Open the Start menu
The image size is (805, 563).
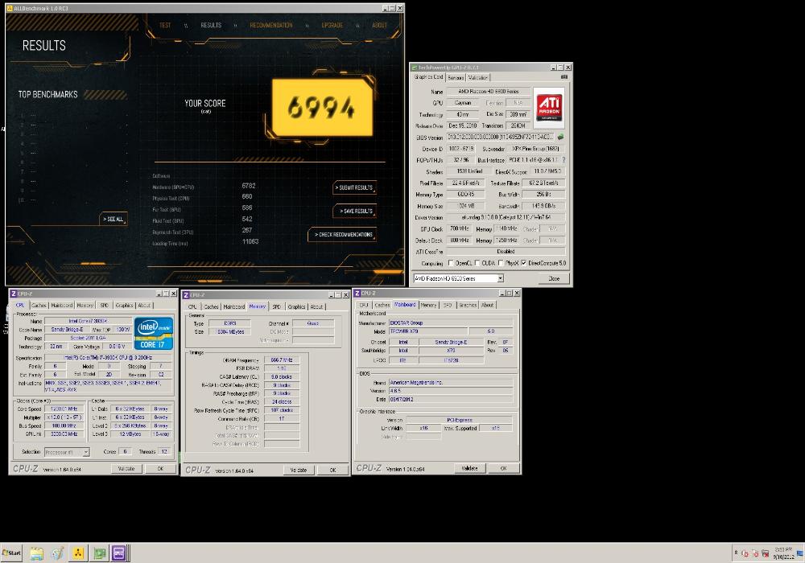coord(11,553)
